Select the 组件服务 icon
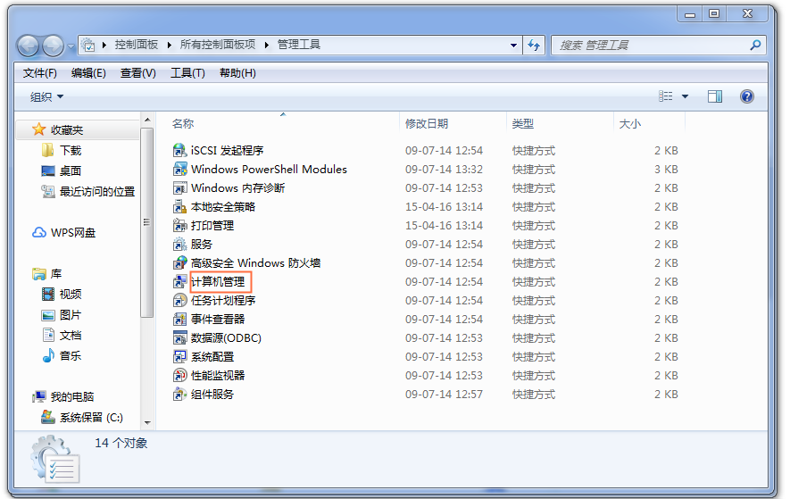790x499 pixels. coord(179,395)
